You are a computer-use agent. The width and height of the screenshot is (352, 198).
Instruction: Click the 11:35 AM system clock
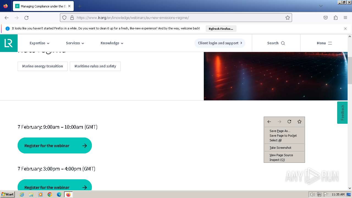338,194
